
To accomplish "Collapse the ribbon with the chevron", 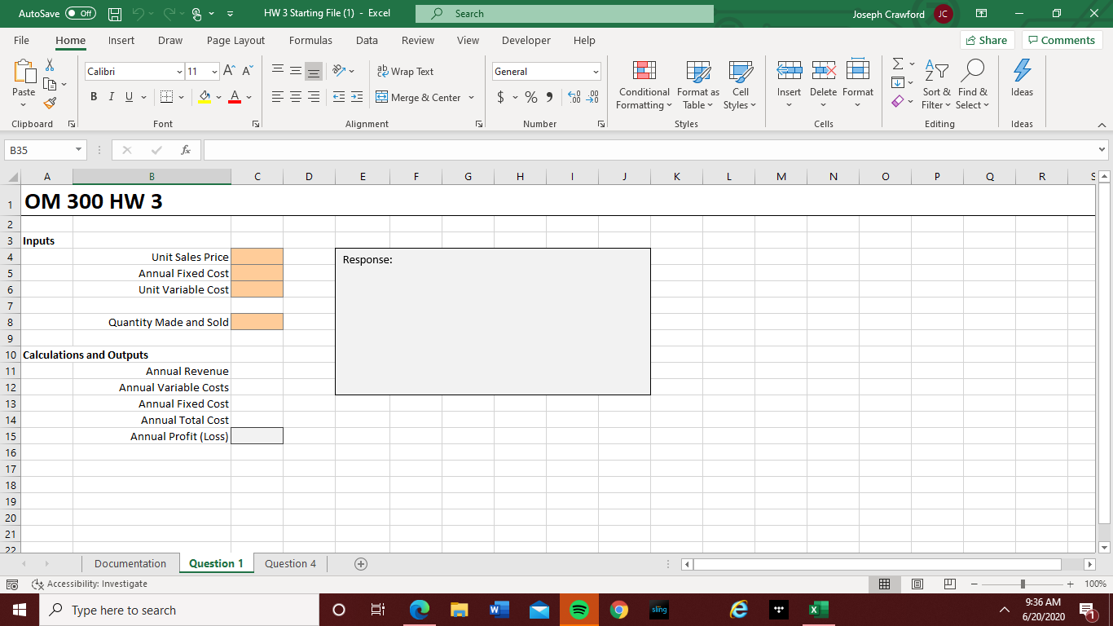I will [1102, 125].
